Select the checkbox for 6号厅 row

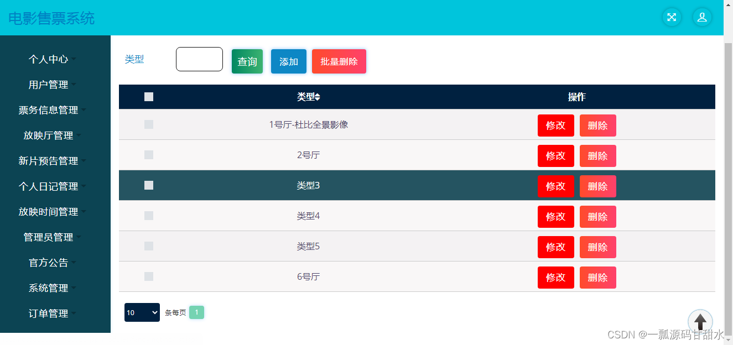149,276
